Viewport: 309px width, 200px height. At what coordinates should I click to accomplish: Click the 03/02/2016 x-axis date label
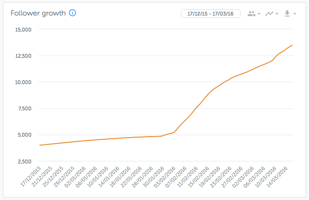coord(165,176)
